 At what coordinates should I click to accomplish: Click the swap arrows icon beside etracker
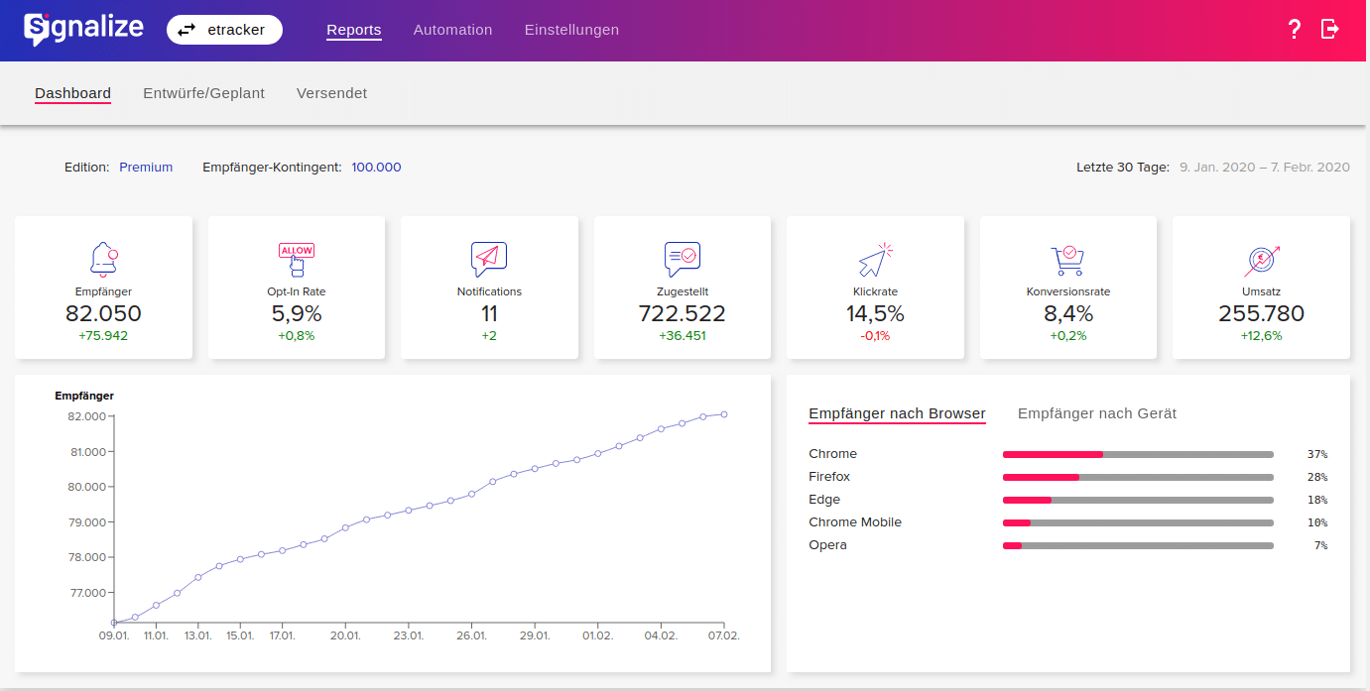187,30
